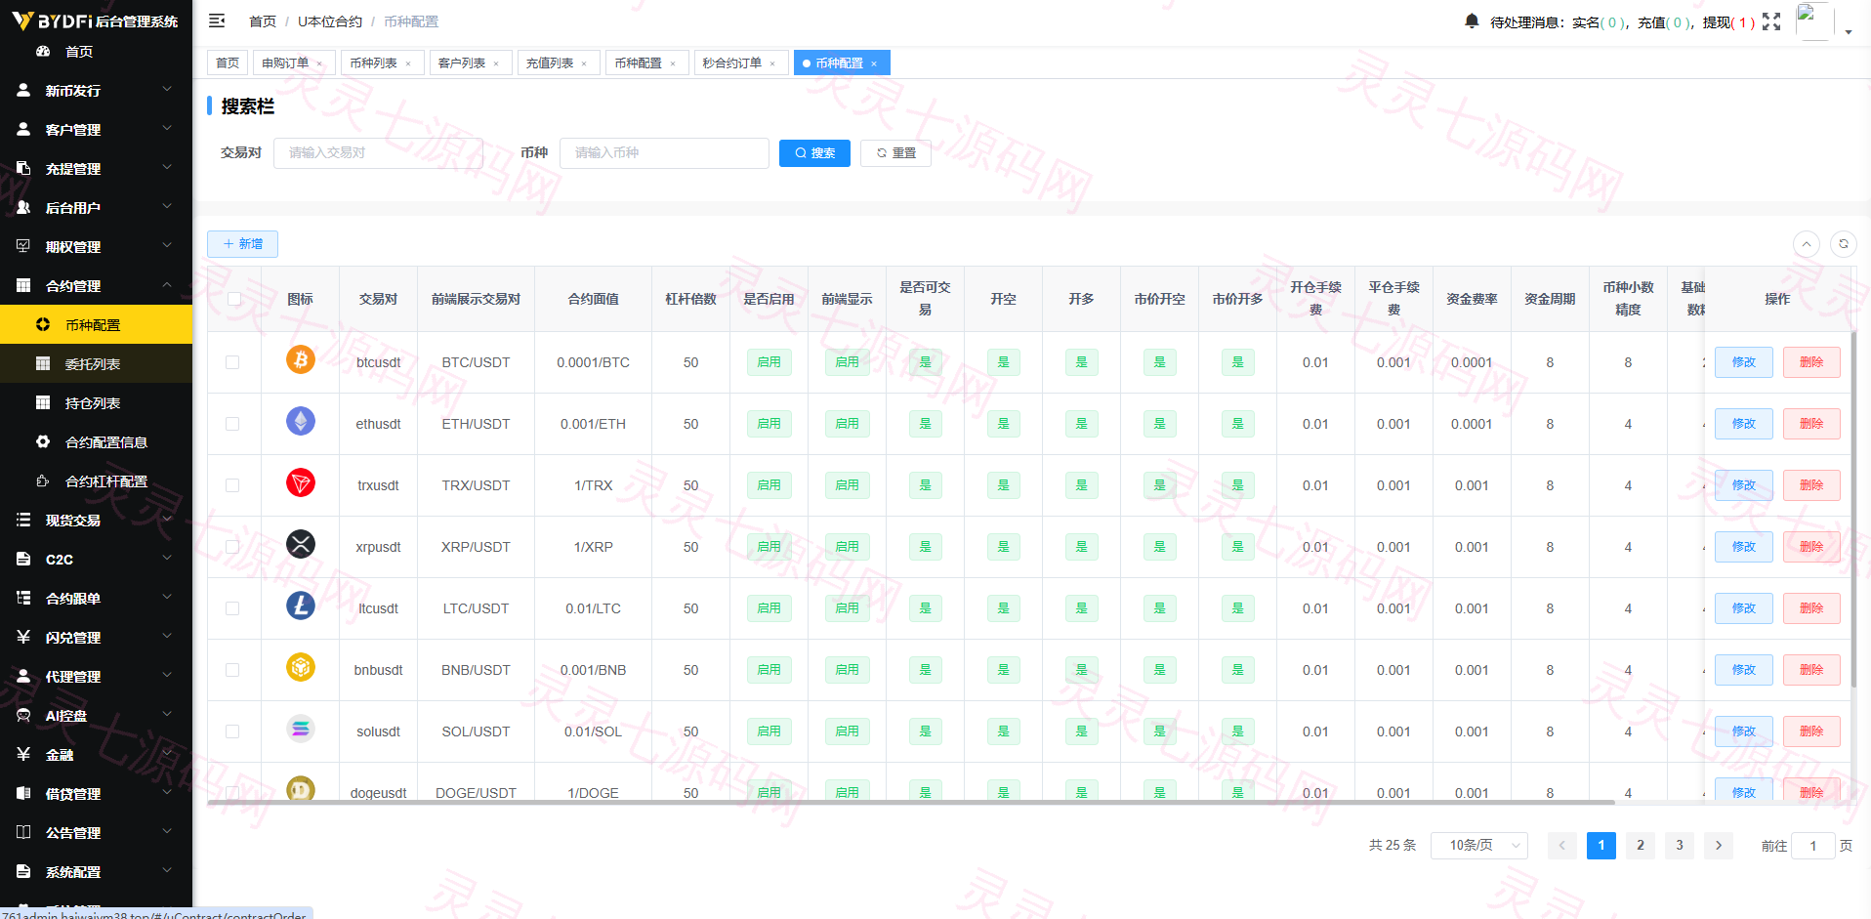
Task: Open 持仓列表 in sidebar
Action: pyautogui.click(x=96, y=402)
